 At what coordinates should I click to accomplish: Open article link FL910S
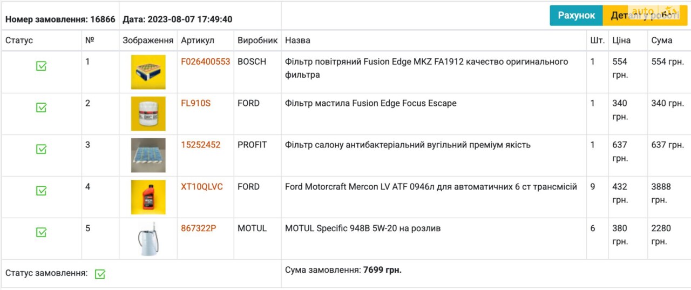196,103
